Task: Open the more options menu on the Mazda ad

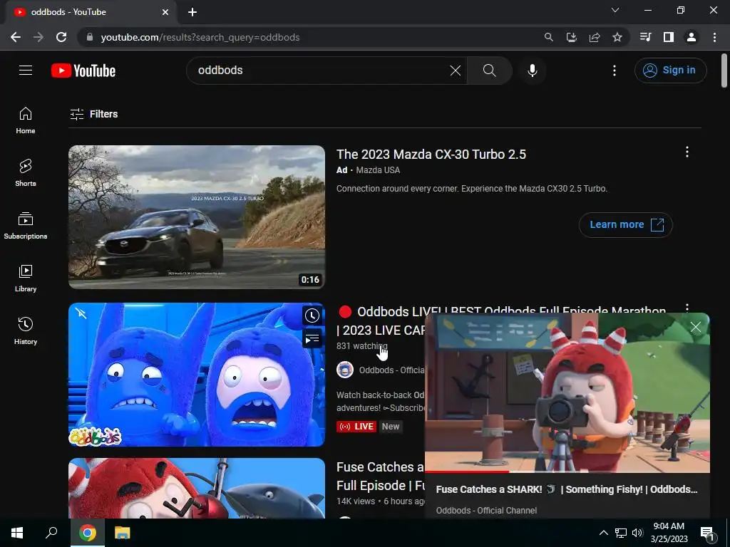Action: coord(687,152)
